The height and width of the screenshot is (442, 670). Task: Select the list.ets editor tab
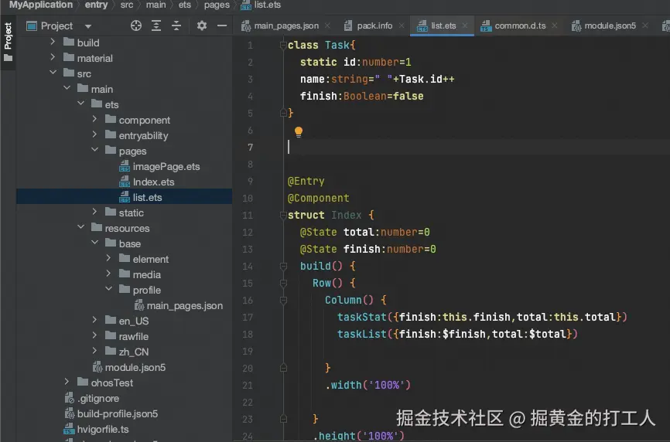point(443,25)
